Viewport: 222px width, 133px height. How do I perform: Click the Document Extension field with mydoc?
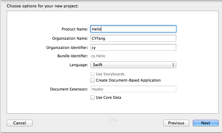pos(133,89)
